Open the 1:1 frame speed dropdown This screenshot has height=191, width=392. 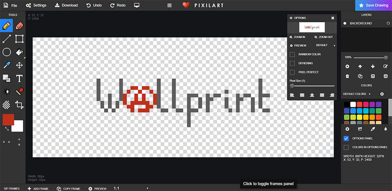pos(131,189)
